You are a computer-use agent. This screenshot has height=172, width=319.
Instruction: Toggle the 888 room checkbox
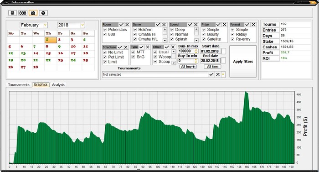[105, 34]
